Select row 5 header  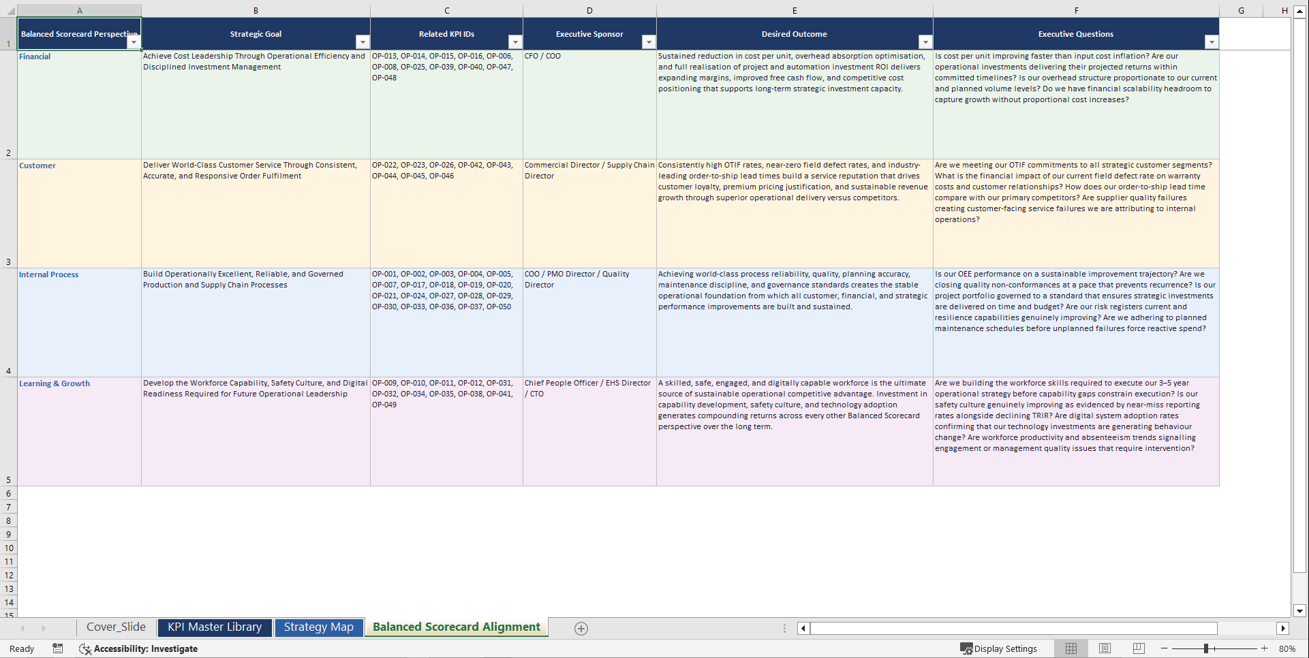point(8,432)
